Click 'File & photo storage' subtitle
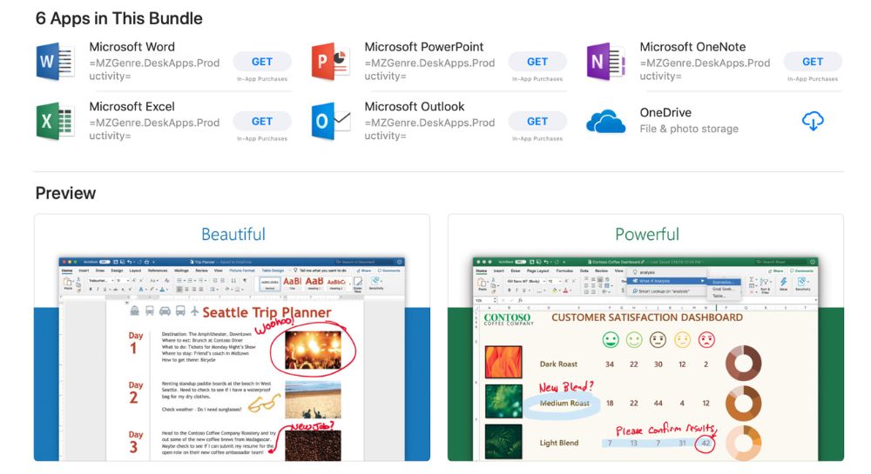The width and height of the screenshot is (871, 474). pos(689,129)
